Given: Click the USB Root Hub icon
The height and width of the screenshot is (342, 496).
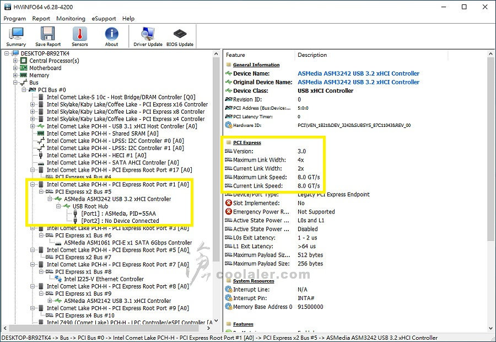Looking at the screenshot, I should point(67,206).
